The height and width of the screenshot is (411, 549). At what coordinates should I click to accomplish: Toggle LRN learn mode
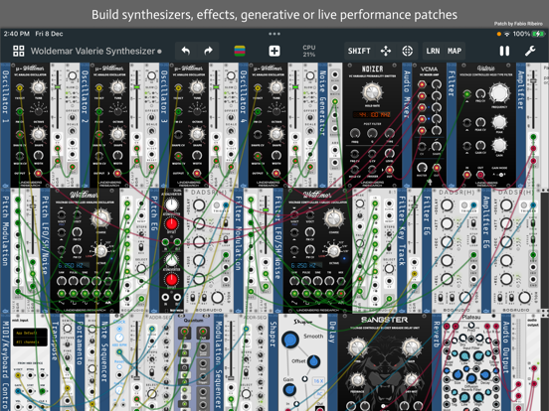(433, 51)
